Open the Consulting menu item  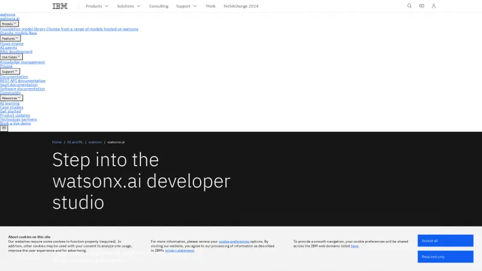click(158, 6)
